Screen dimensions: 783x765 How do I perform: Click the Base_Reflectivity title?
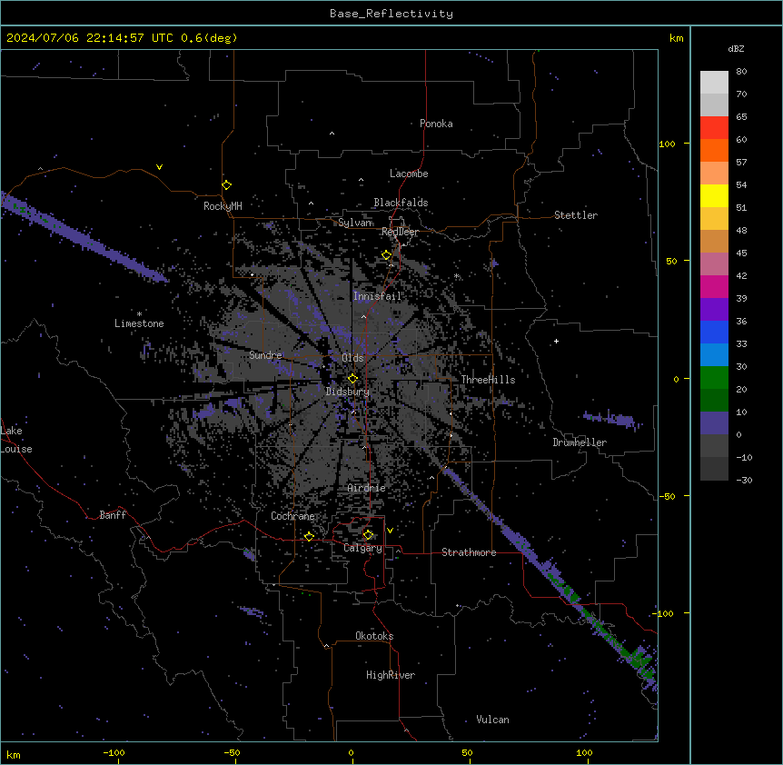click(x=391, y=14)
